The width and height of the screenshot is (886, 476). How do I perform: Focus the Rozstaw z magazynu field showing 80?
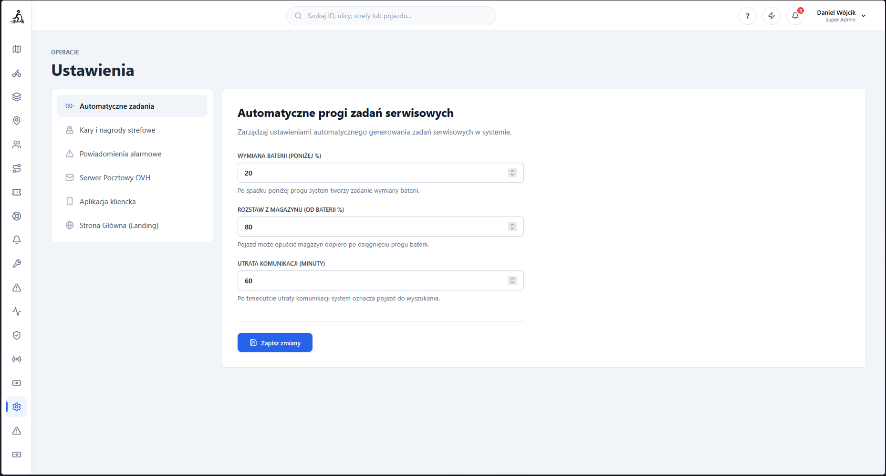click(380, 227)
